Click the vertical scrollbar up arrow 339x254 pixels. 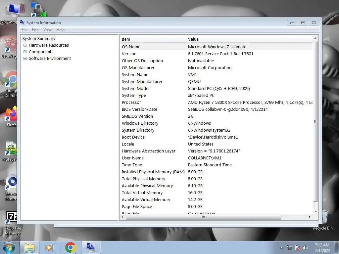(315, 38)
